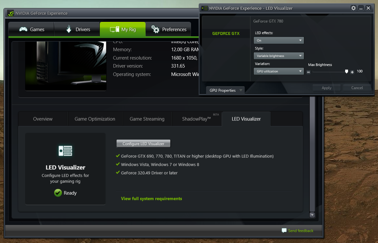Viewport: 378px width, 243px height.
Task: Click the download arrow icon on Drivers tab
Action: click(x=69, y=29)
